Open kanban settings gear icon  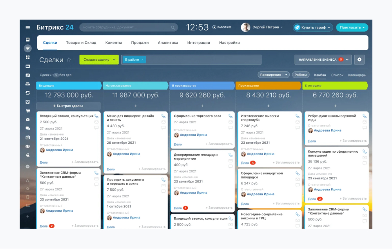coord(359,60)
